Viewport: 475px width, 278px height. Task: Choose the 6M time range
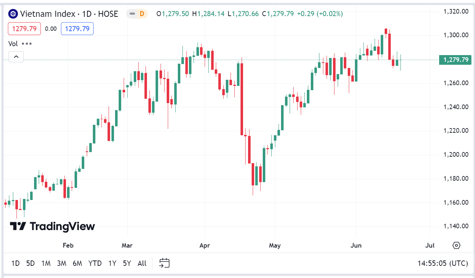pyautogui.click(x=77, y=263)
